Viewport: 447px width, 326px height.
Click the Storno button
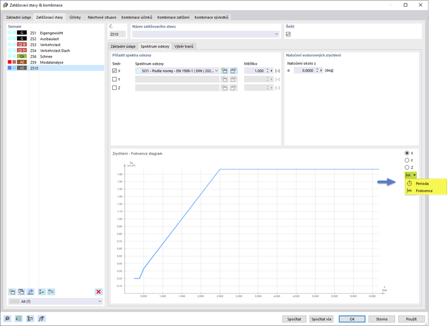coord(382,319)
